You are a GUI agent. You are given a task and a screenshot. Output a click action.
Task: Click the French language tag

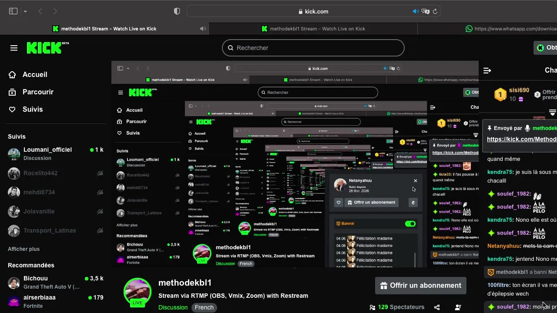pyautogui.click(x=204, y=307)
